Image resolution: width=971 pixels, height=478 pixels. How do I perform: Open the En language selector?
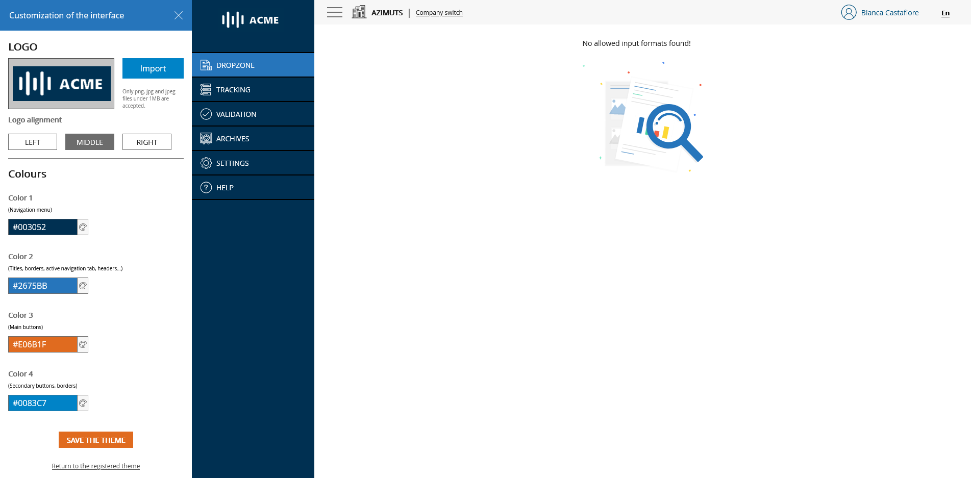pos(945,13)
